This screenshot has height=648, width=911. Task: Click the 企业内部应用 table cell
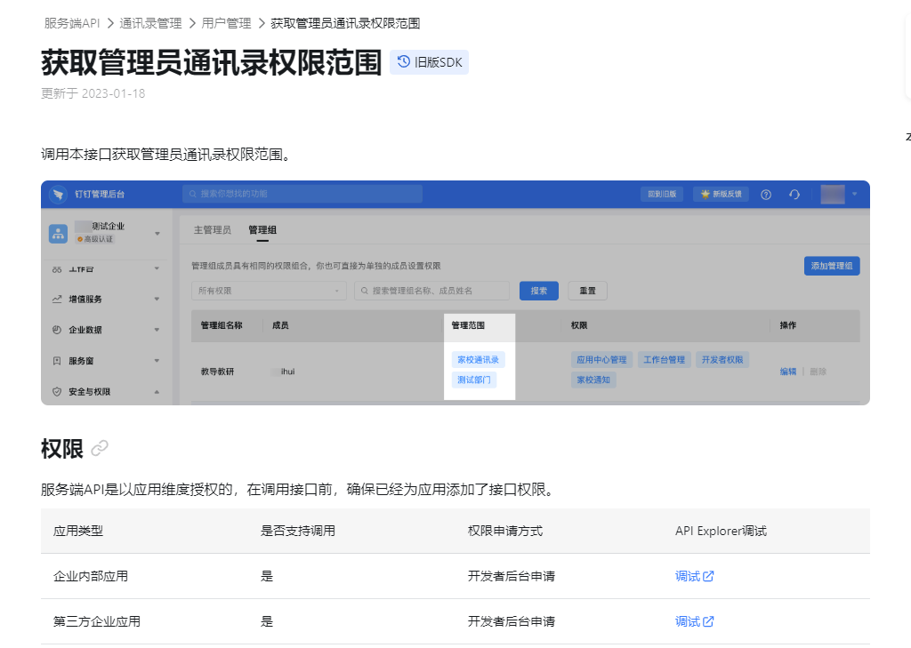point(91,576)
